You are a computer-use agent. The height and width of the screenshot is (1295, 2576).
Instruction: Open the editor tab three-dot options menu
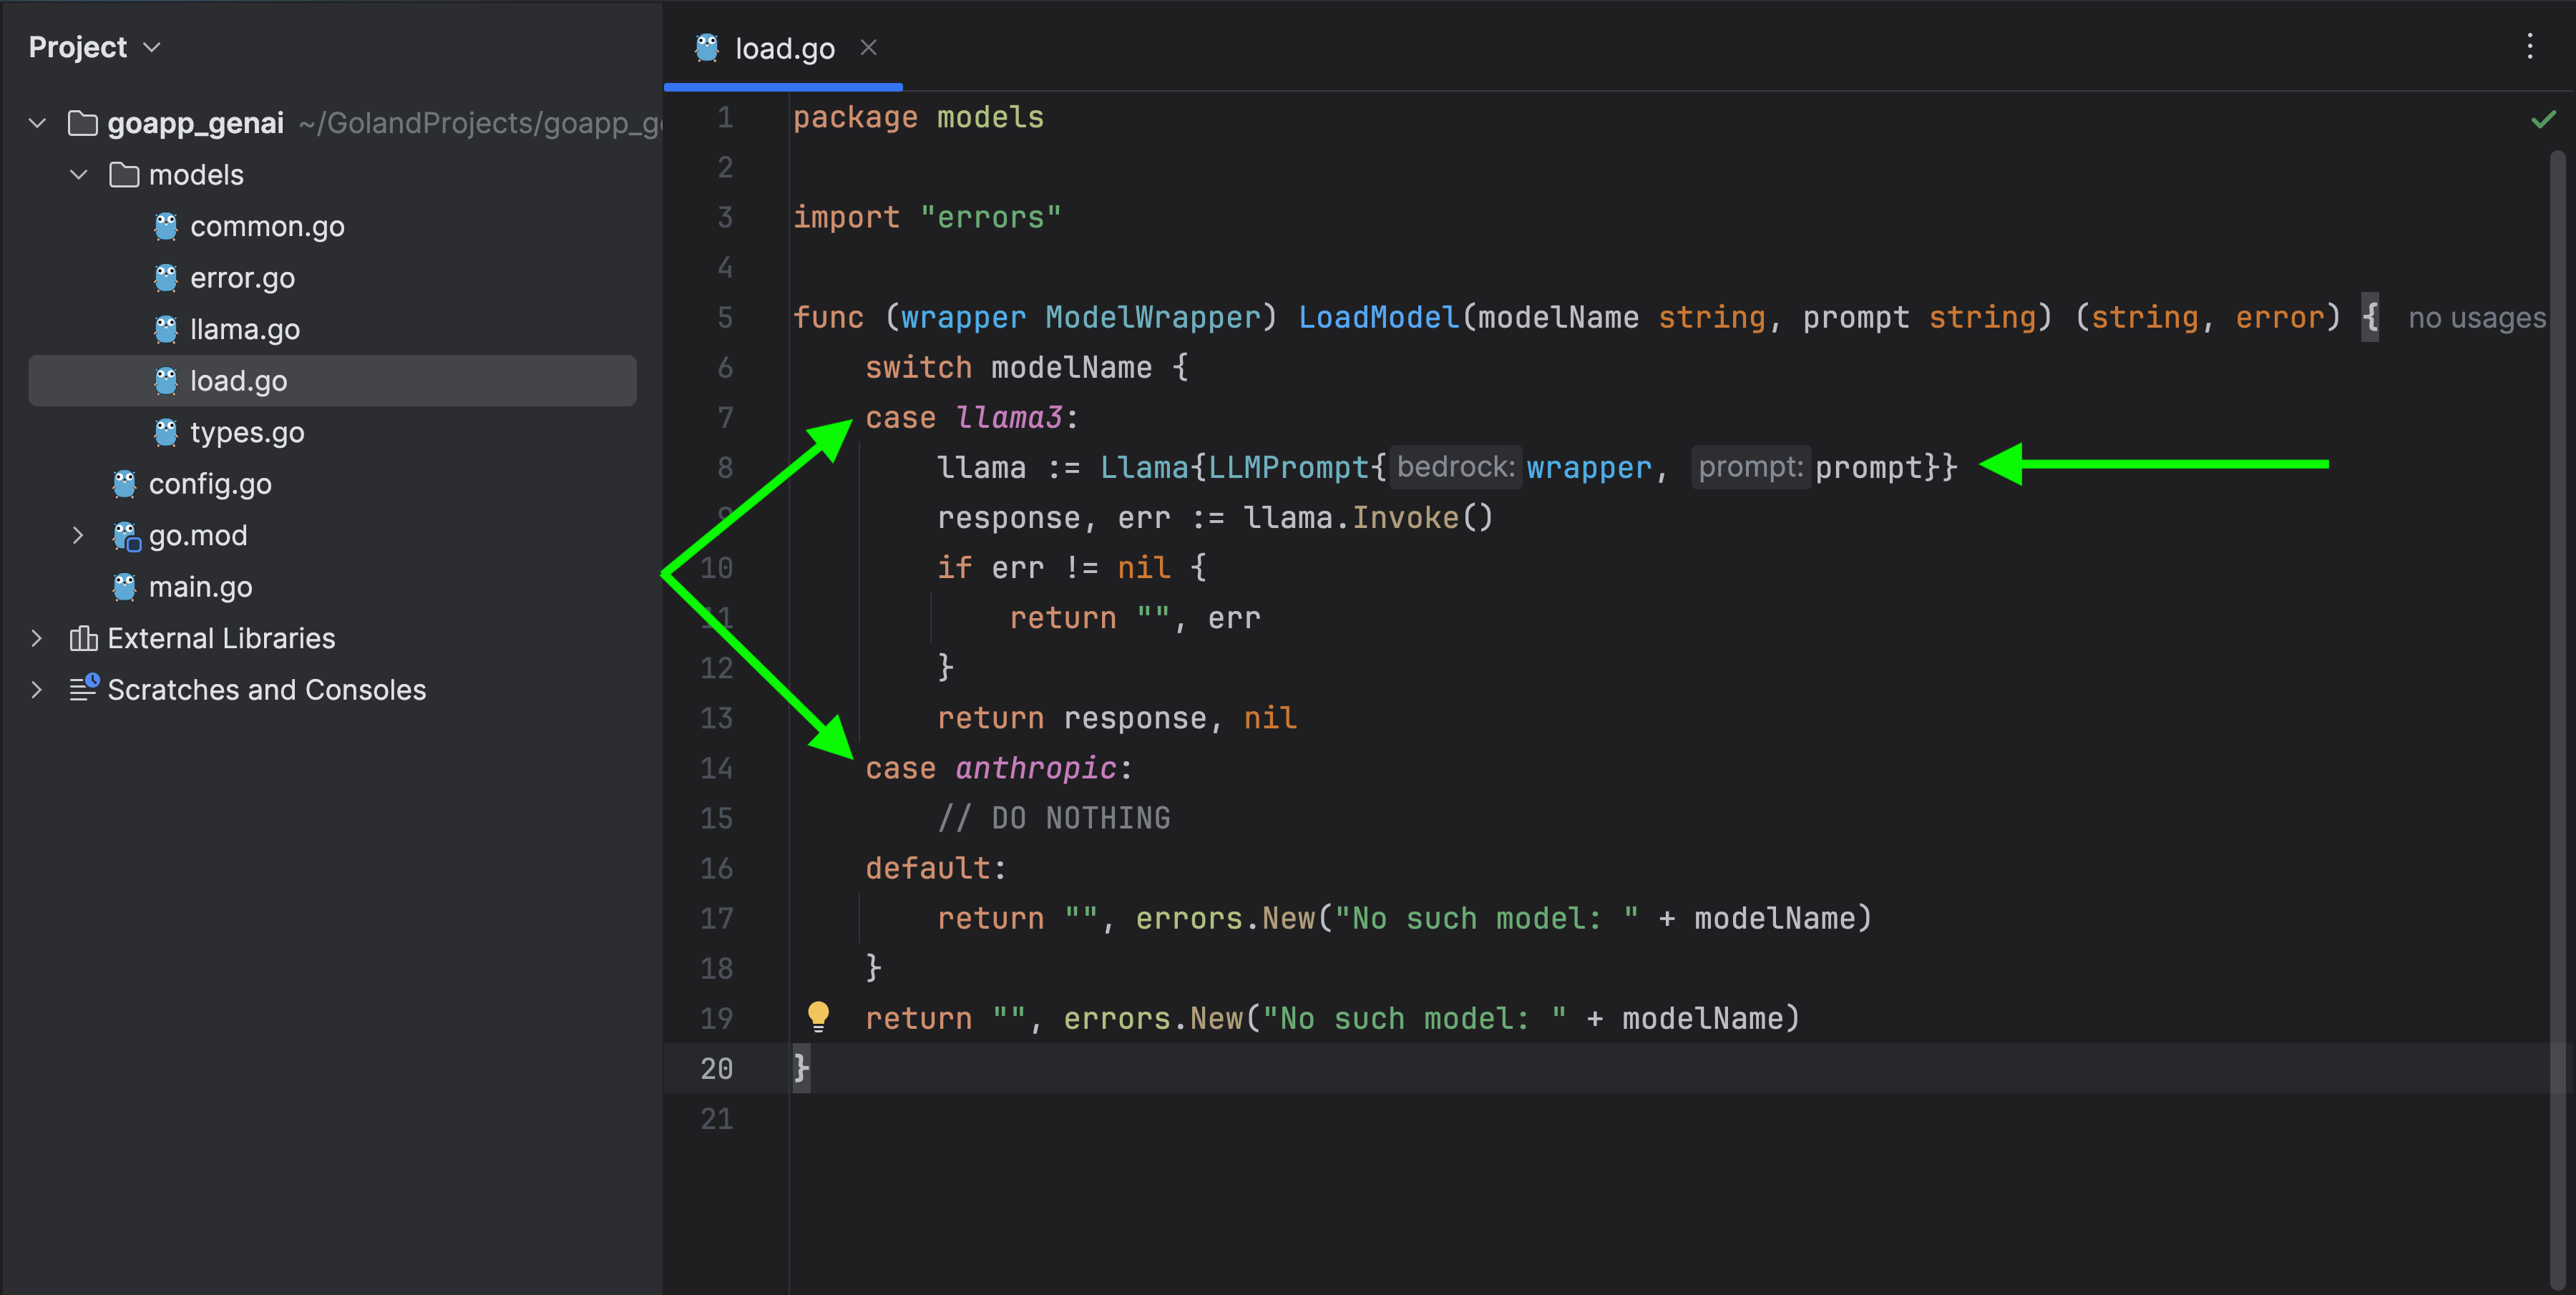tap(2530, 47)
